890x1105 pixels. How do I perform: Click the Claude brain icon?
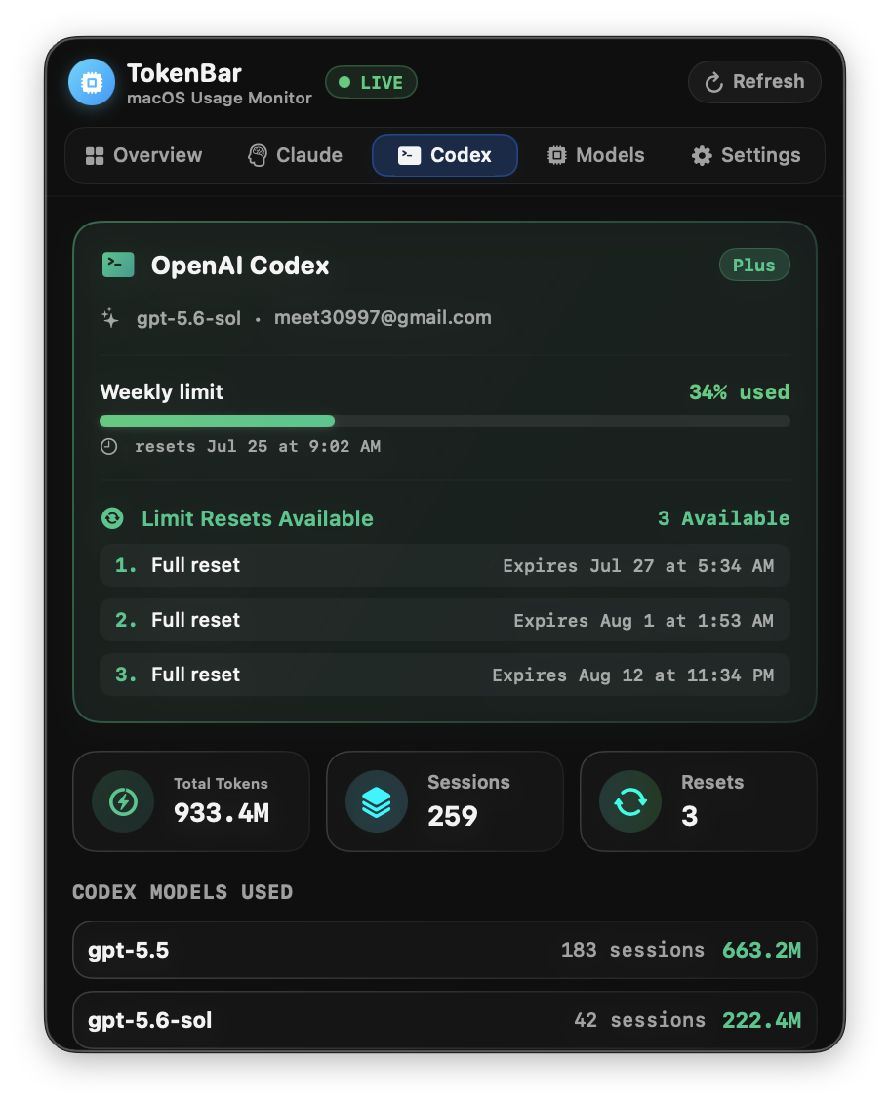point(258,156)
